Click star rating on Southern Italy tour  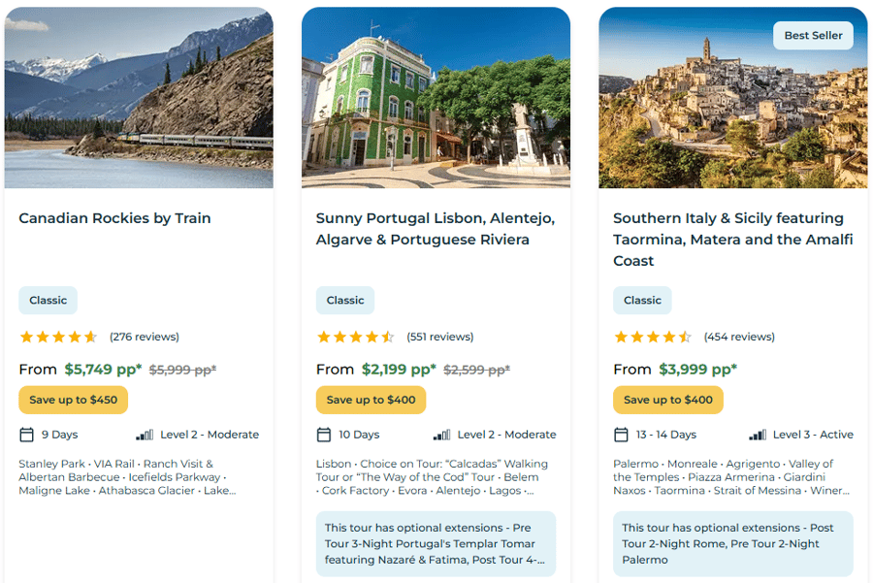[652, 338]
